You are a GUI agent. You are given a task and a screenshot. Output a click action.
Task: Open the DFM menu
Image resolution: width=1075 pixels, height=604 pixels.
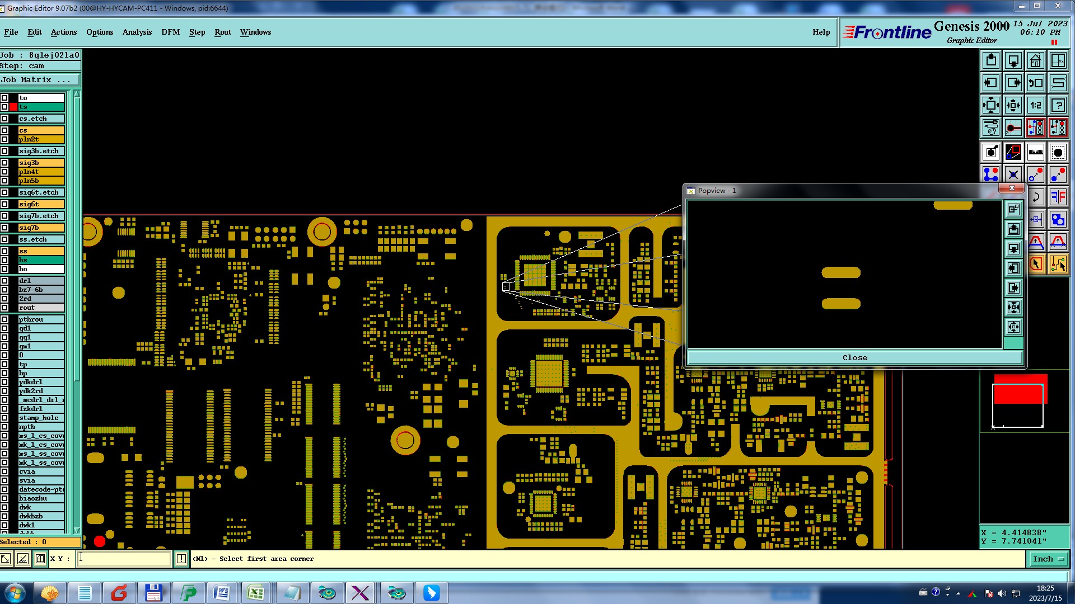[170, 32]
